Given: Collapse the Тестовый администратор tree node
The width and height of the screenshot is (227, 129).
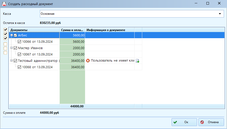Looking at the screenshot, I should pyautogui.click(x=12, y=61).
